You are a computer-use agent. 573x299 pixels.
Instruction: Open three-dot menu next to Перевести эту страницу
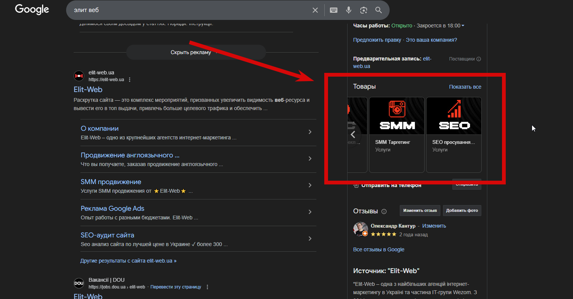(x=207, y=287)
